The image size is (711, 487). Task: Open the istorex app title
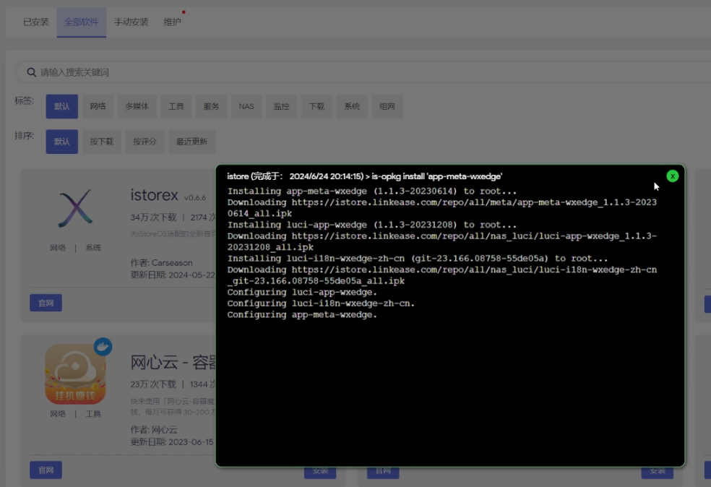click(x=154, y=195)
